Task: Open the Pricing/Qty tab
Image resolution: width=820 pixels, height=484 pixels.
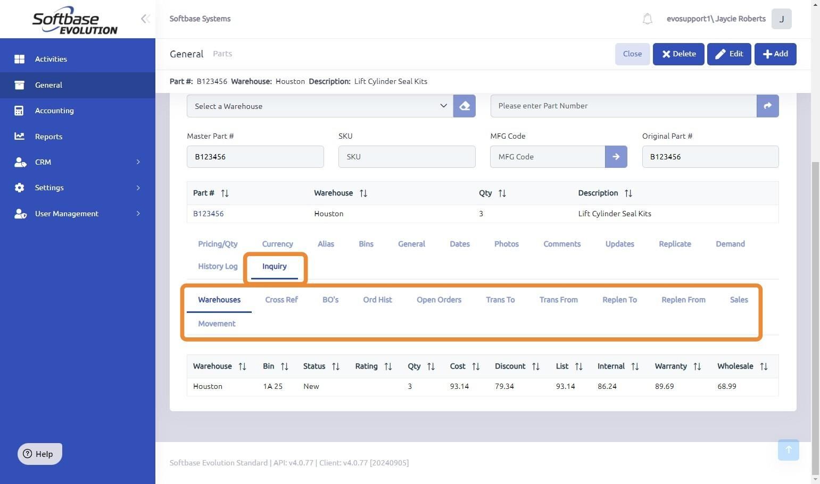Action: coord(218,244)
